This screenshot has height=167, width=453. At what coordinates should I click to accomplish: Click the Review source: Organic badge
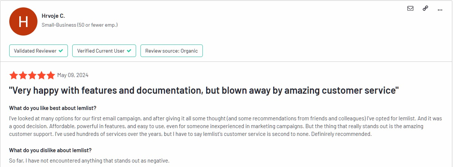[171, 51]
